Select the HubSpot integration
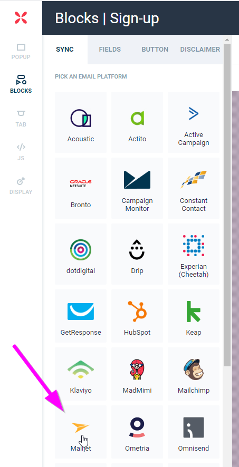The image size is (239, 467). (x=137, y=316)
